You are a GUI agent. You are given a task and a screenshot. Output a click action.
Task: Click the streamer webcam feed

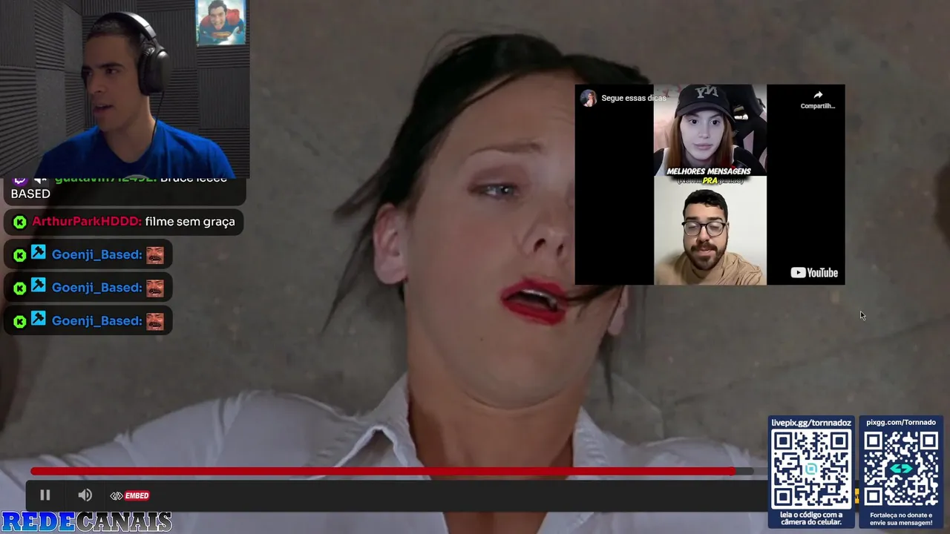click(125, 89)
